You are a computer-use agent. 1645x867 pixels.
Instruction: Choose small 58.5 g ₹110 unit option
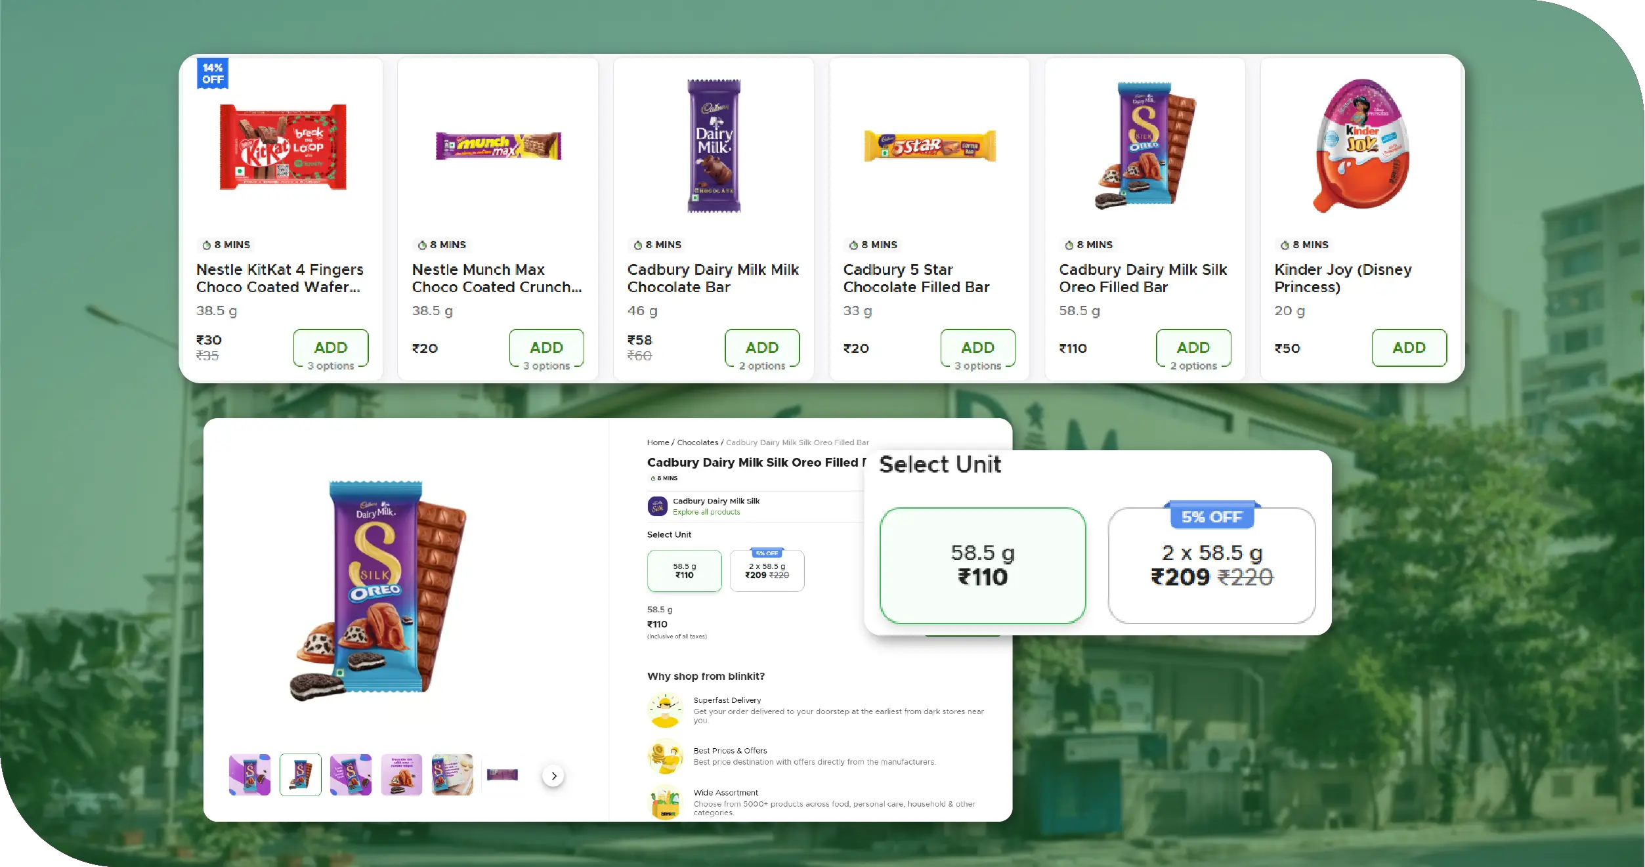coord(684,570)
